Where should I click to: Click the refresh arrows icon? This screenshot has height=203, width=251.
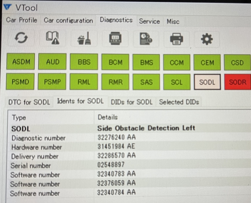pos(21,38)
